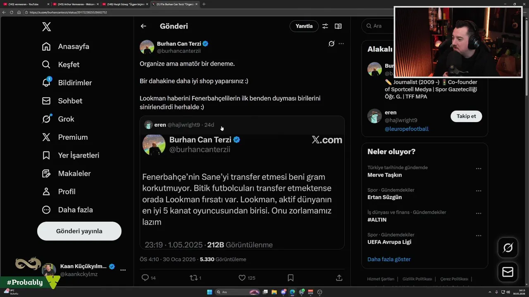Open the #ALTIN trending topic
Viewport: 529px width, 297px height.
pos(377,220)
